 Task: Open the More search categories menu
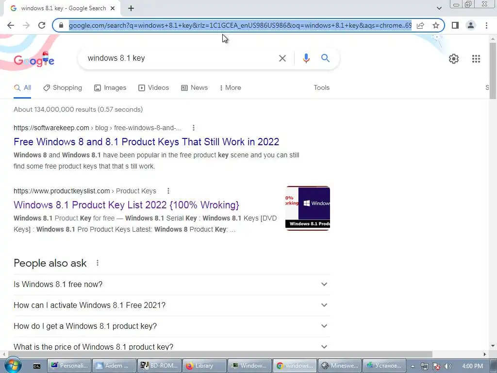pos(231,88)
